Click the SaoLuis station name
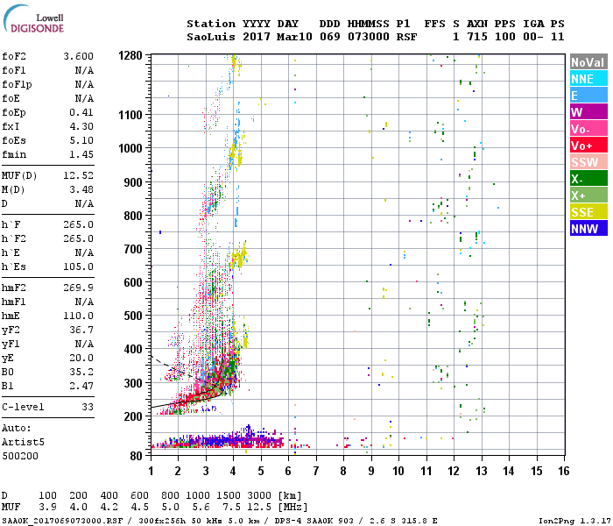This screenshot has height=526, width=613. [x=211, y=37]
